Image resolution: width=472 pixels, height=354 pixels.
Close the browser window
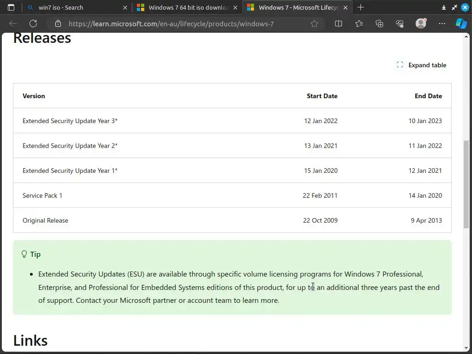(x=465, y=7)
